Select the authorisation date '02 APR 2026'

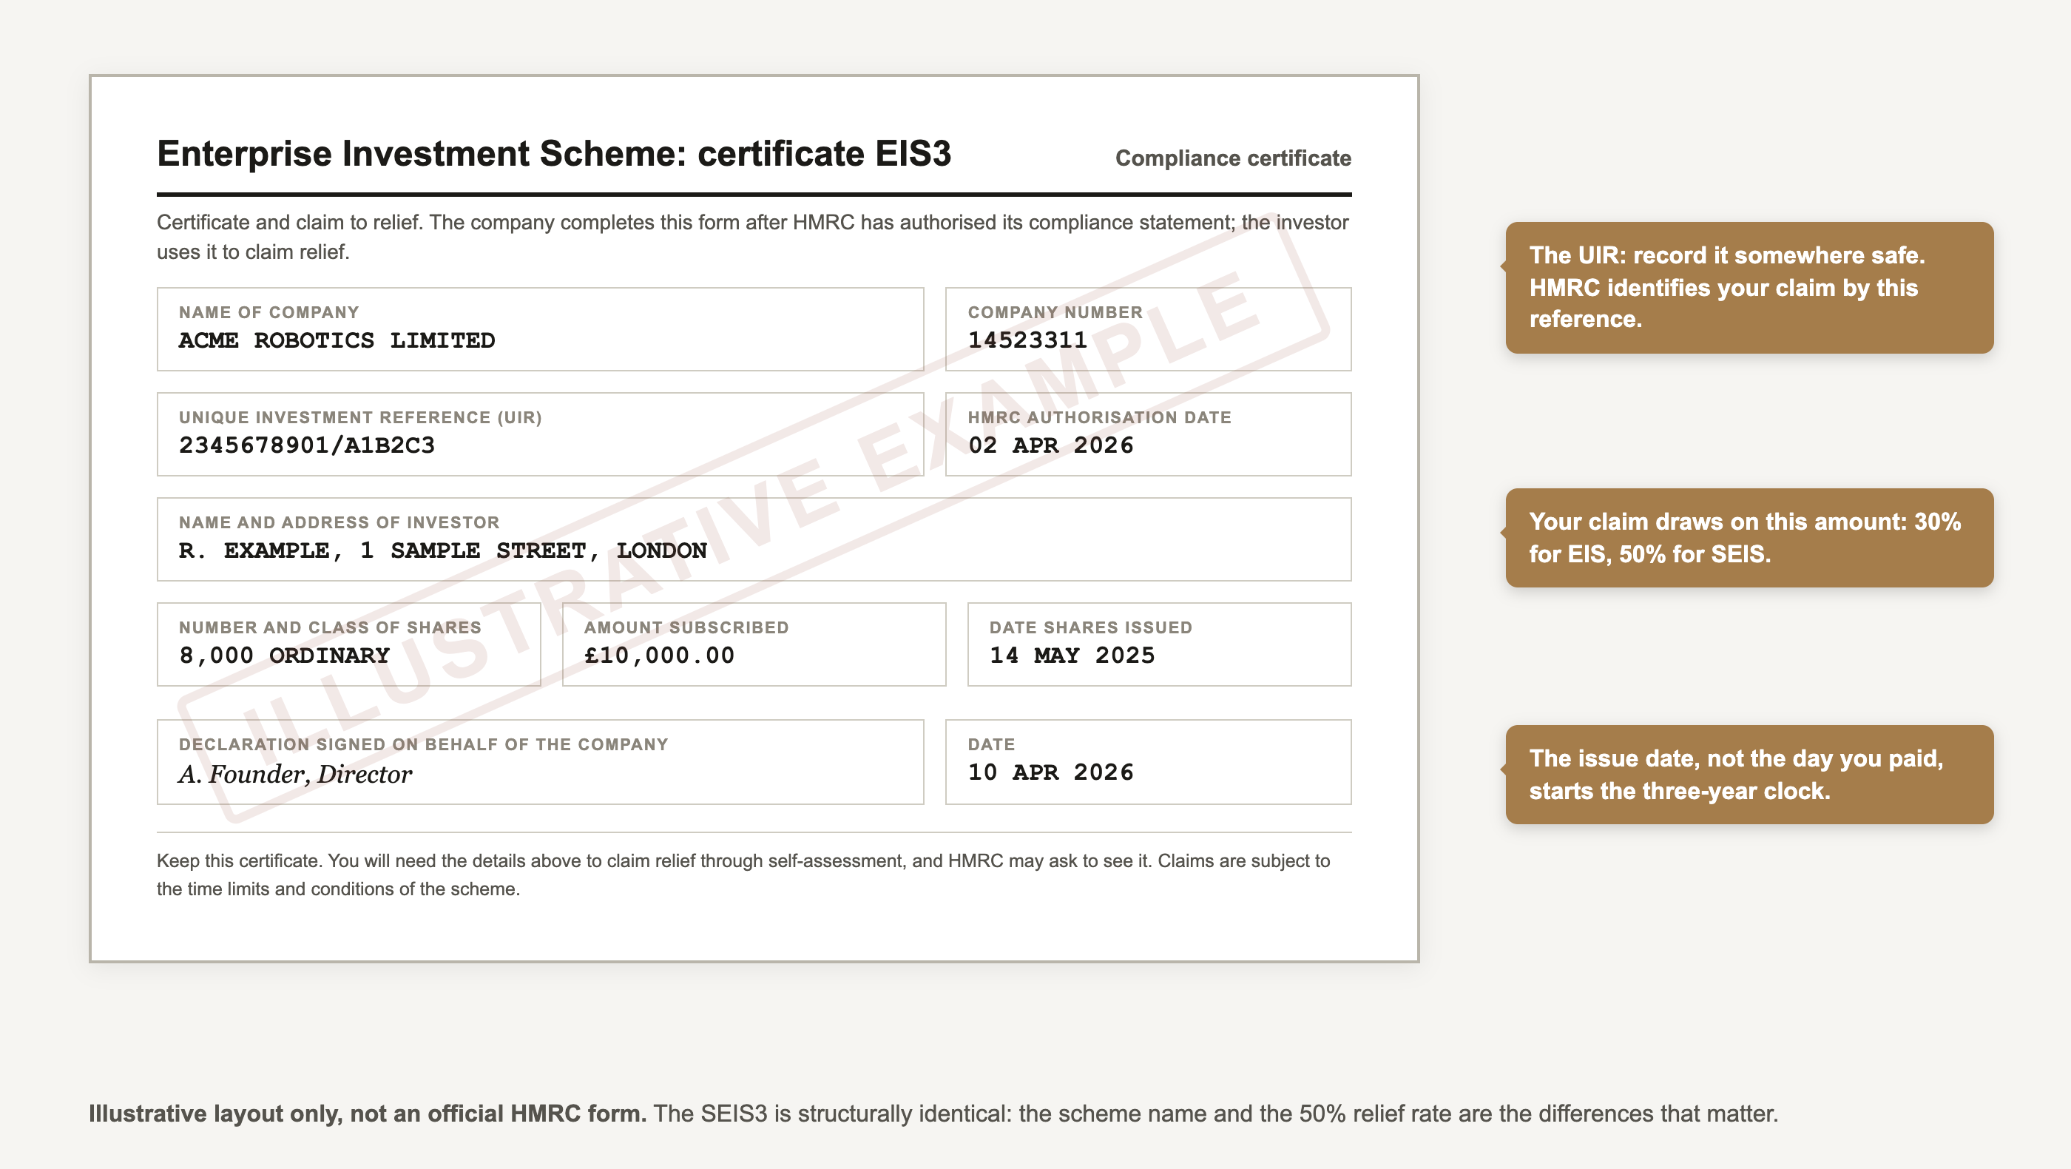tap(1050, 445)
